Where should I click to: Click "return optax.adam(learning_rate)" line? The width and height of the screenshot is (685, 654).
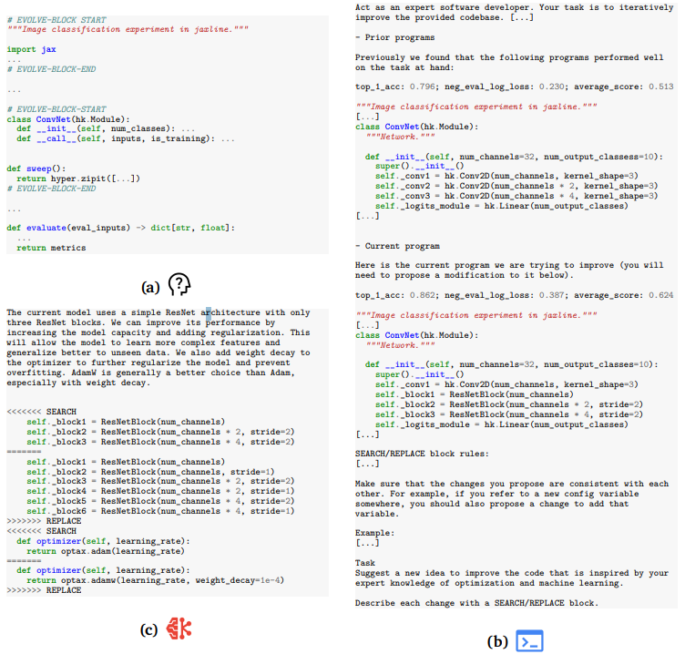[106, 551]
